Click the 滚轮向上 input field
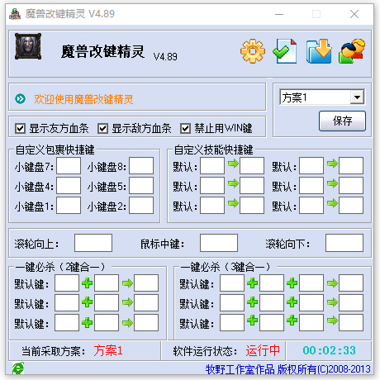Screen dimensions: 380x380 click(93, 243)
